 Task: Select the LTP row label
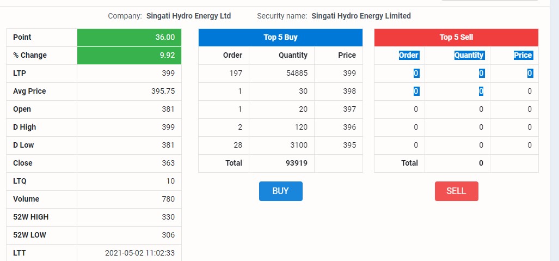pos(20,73)
